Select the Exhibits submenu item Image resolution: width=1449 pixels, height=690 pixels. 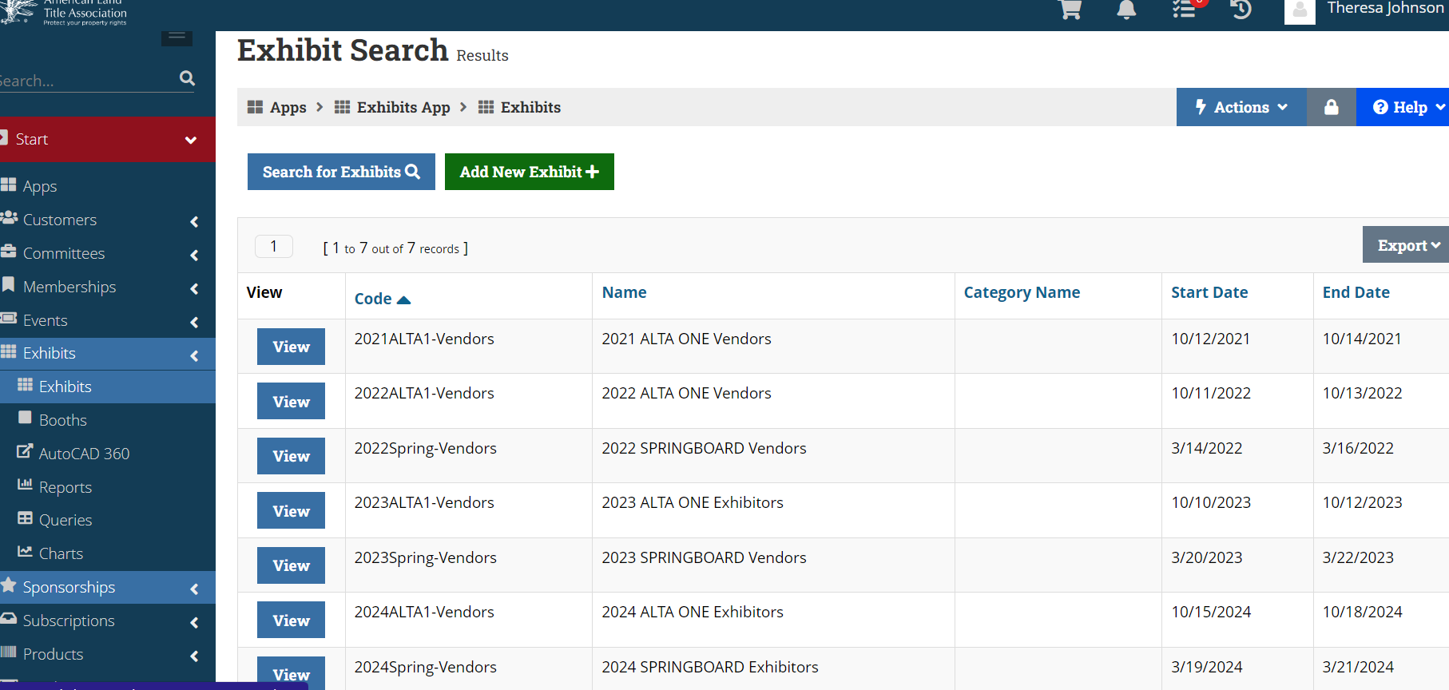[66, 387]
